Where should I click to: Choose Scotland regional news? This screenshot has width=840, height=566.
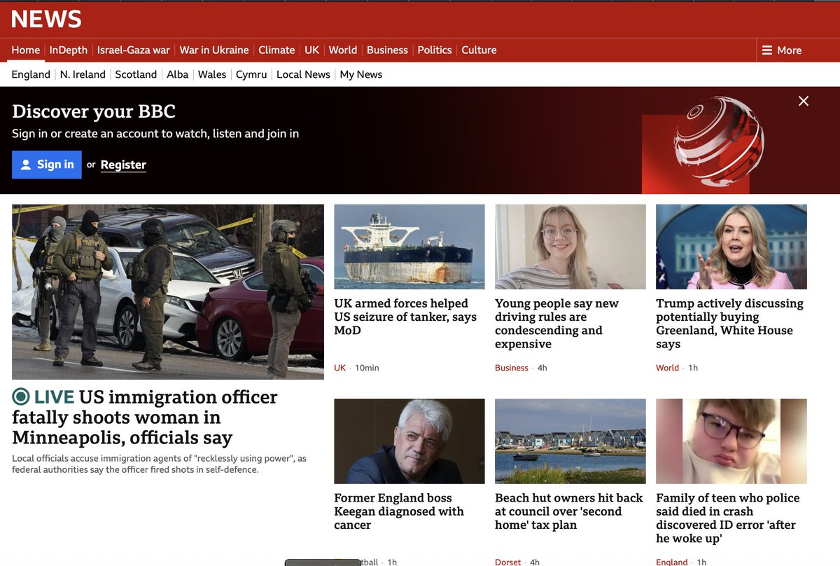tap(136, 74)
